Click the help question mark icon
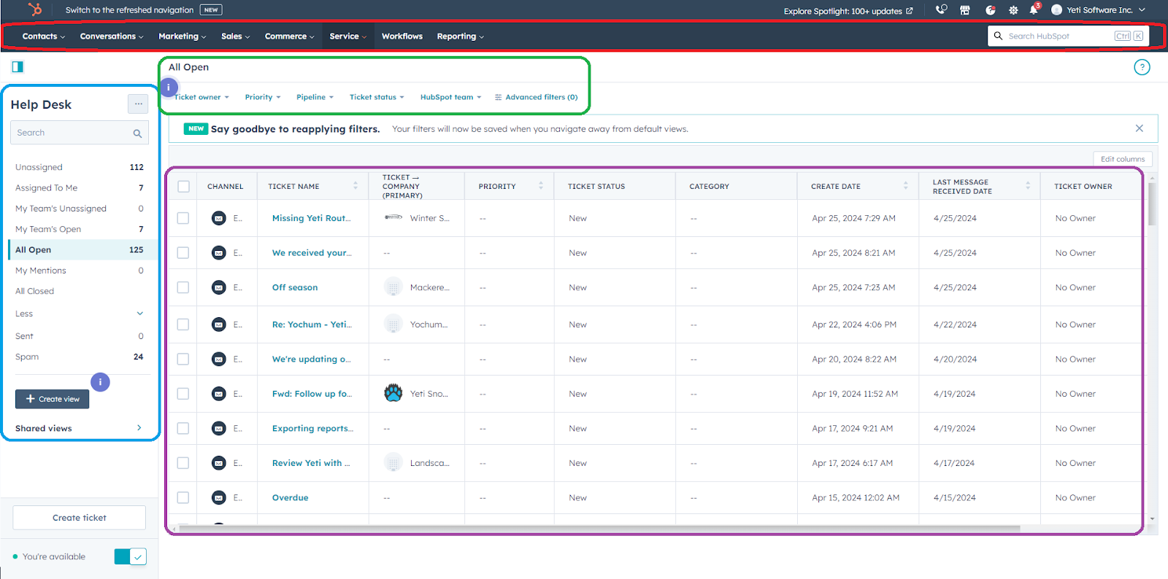The width and height of the screenshot is (1168, 579). pos(1142,67)
